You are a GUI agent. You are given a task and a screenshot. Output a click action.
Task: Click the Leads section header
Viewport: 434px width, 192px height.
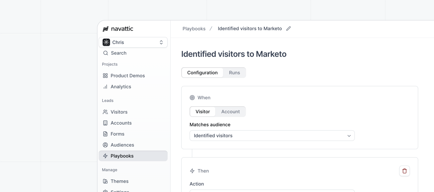pyautogui.click(x=108, y=100)
